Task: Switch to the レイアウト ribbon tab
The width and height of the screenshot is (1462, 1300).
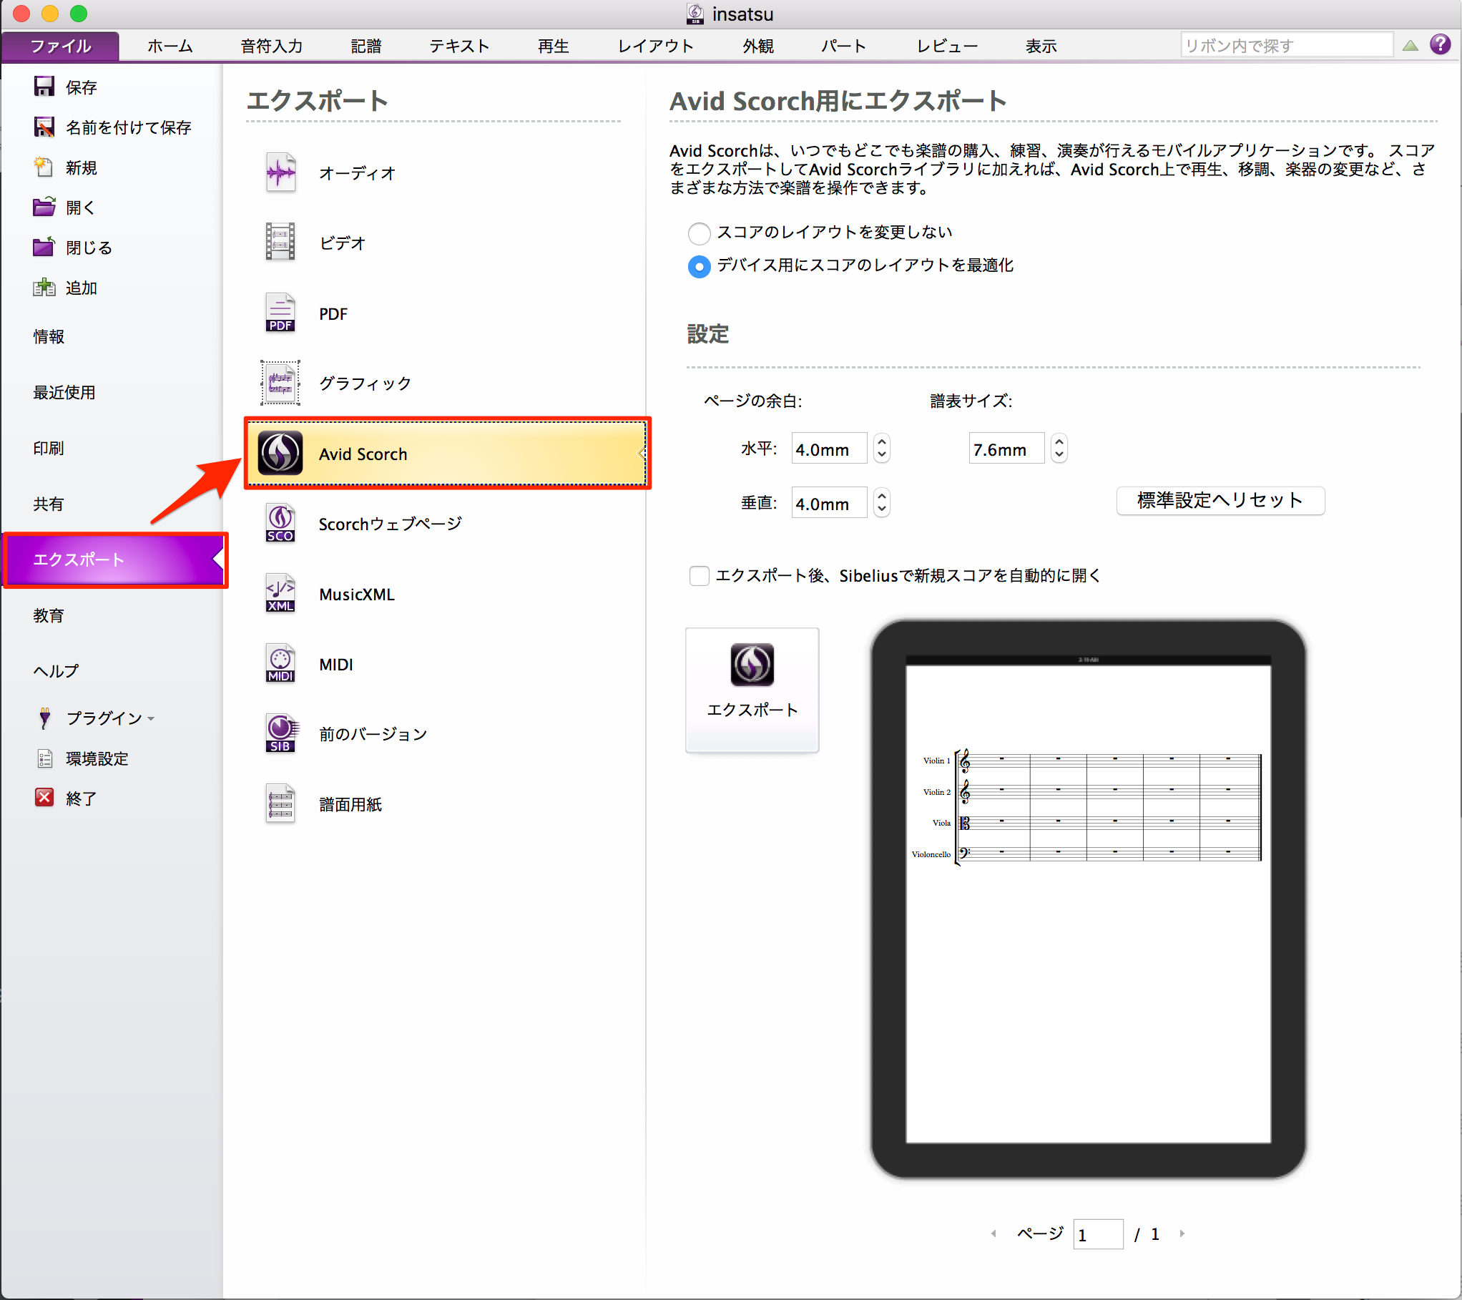Action: [x=655, y=46]
